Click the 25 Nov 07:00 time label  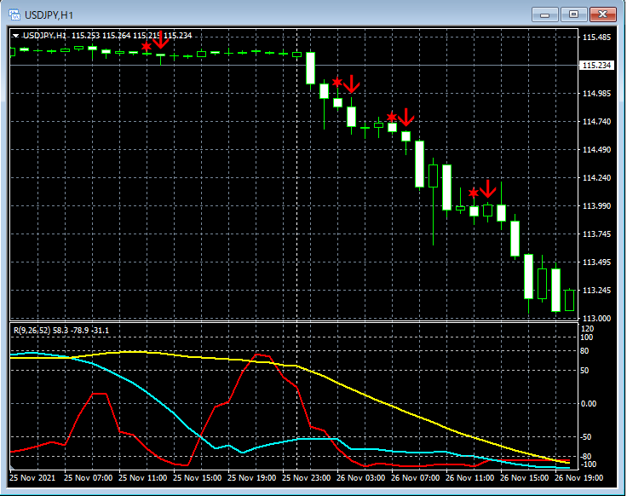(x=88, y=477)
